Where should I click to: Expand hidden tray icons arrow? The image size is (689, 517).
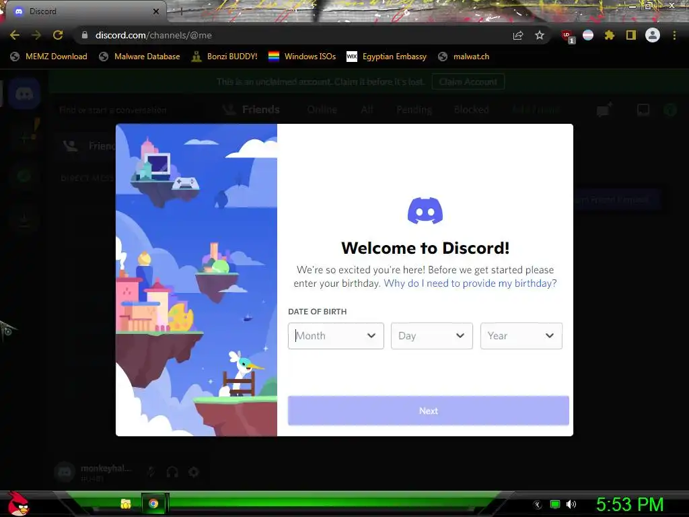pyautogui.click(x=537, y=505)
